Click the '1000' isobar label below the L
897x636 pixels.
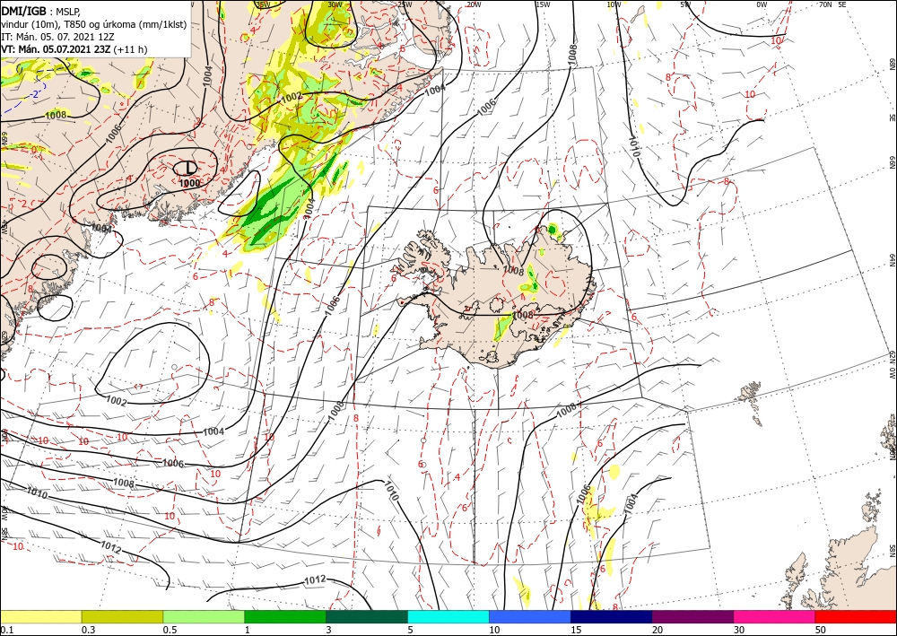[x=189, y=183]
